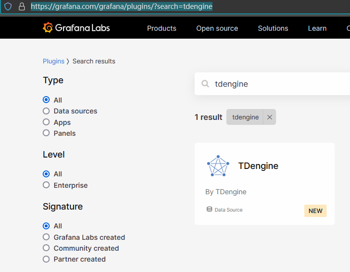Viewport: 350px width, 272px height.
Task: Filter by Grafana Labs created signature
Action: pyautogui.click(x=46, y=237)
